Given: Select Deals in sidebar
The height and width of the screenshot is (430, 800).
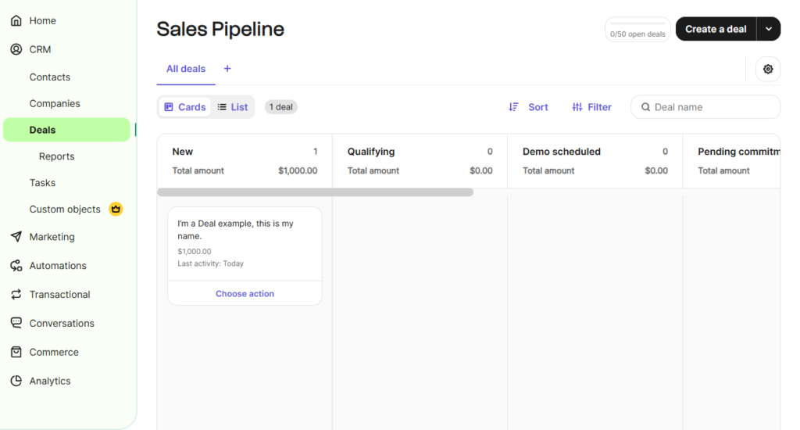Looking at the screenshot, I should pyautogui.click(x=67, y=130).
